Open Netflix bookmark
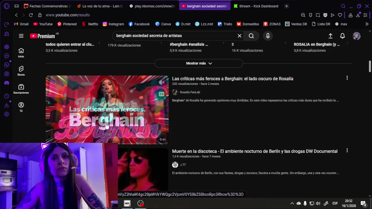 [x=90, y=24]
